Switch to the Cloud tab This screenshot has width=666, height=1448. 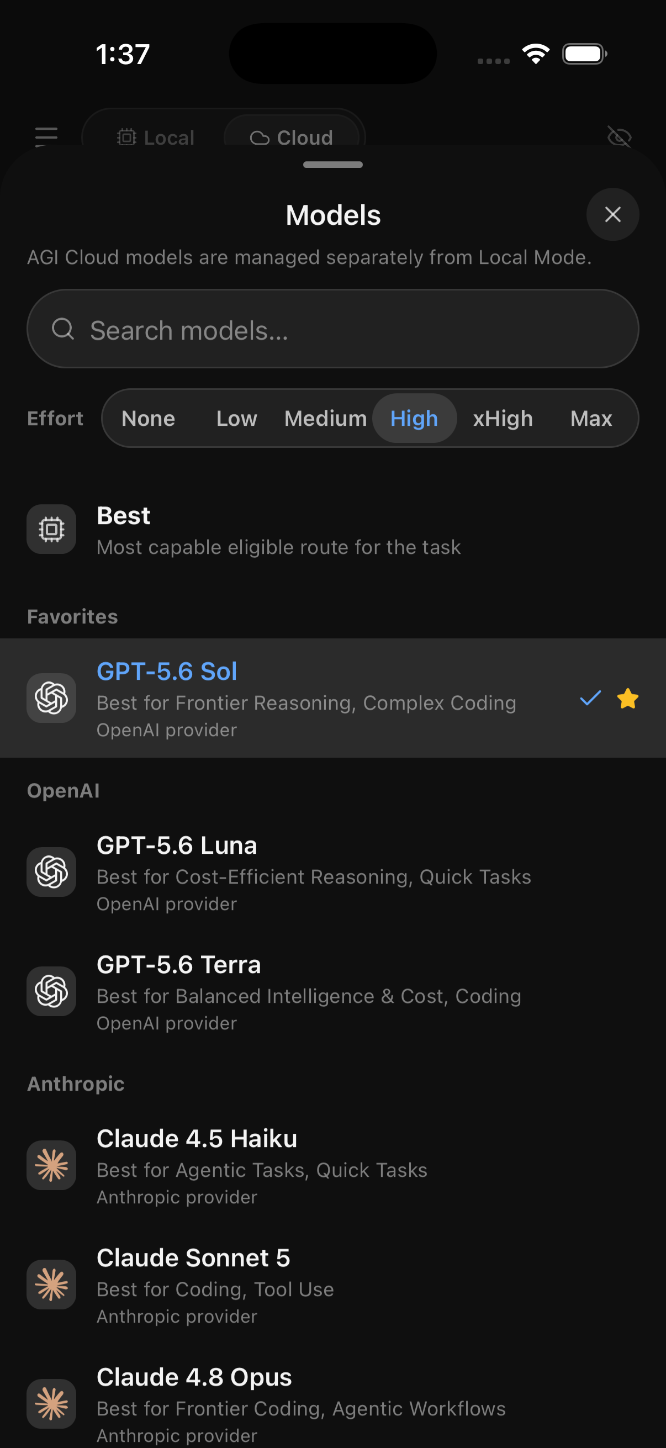(291, 137)
